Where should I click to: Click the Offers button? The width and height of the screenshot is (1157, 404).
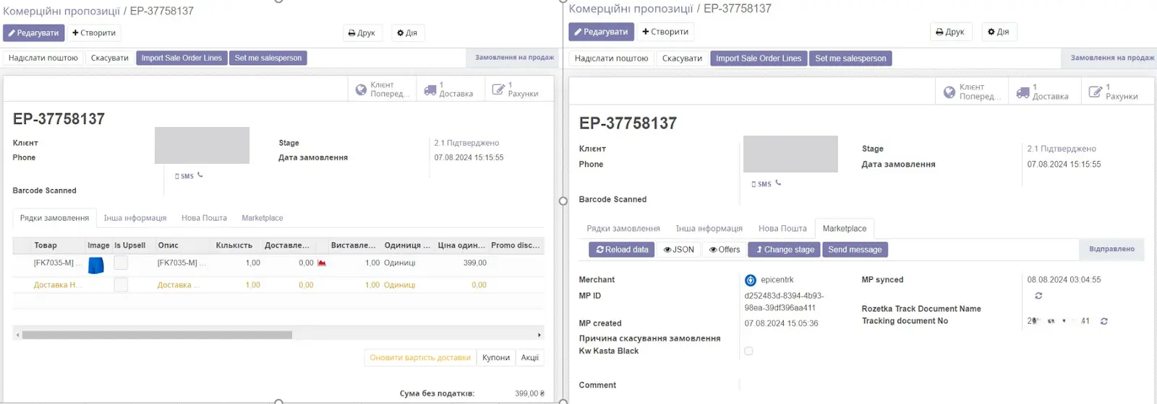point(725,250)
